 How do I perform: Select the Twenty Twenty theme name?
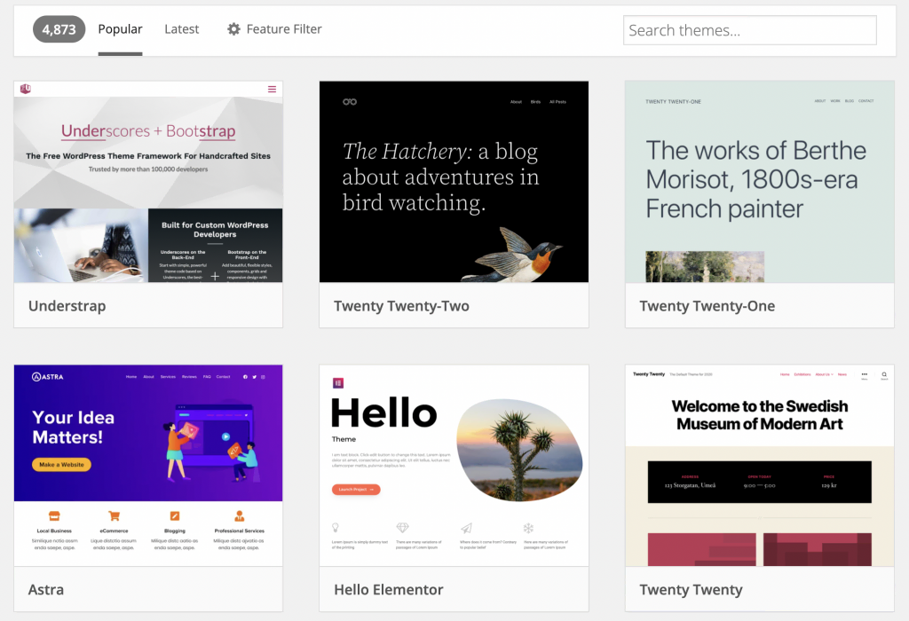pos(691,590)
